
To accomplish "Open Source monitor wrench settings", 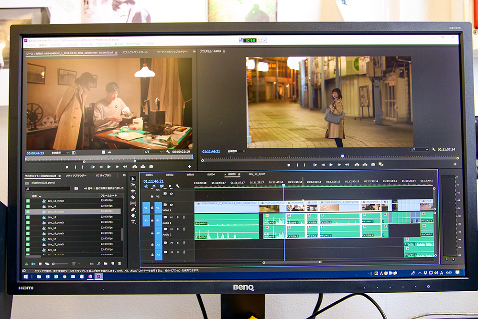I will (168, 152).
